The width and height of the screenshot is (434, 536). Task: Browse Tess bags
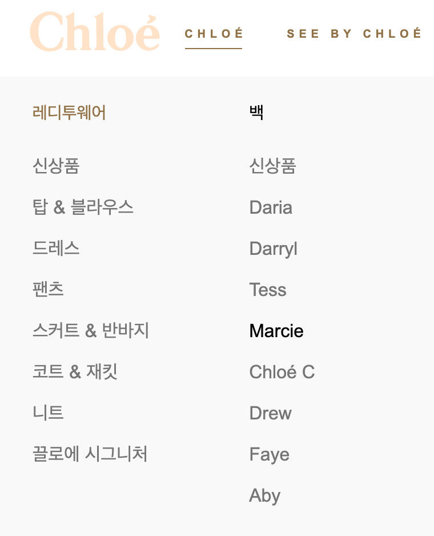(268, 290)
